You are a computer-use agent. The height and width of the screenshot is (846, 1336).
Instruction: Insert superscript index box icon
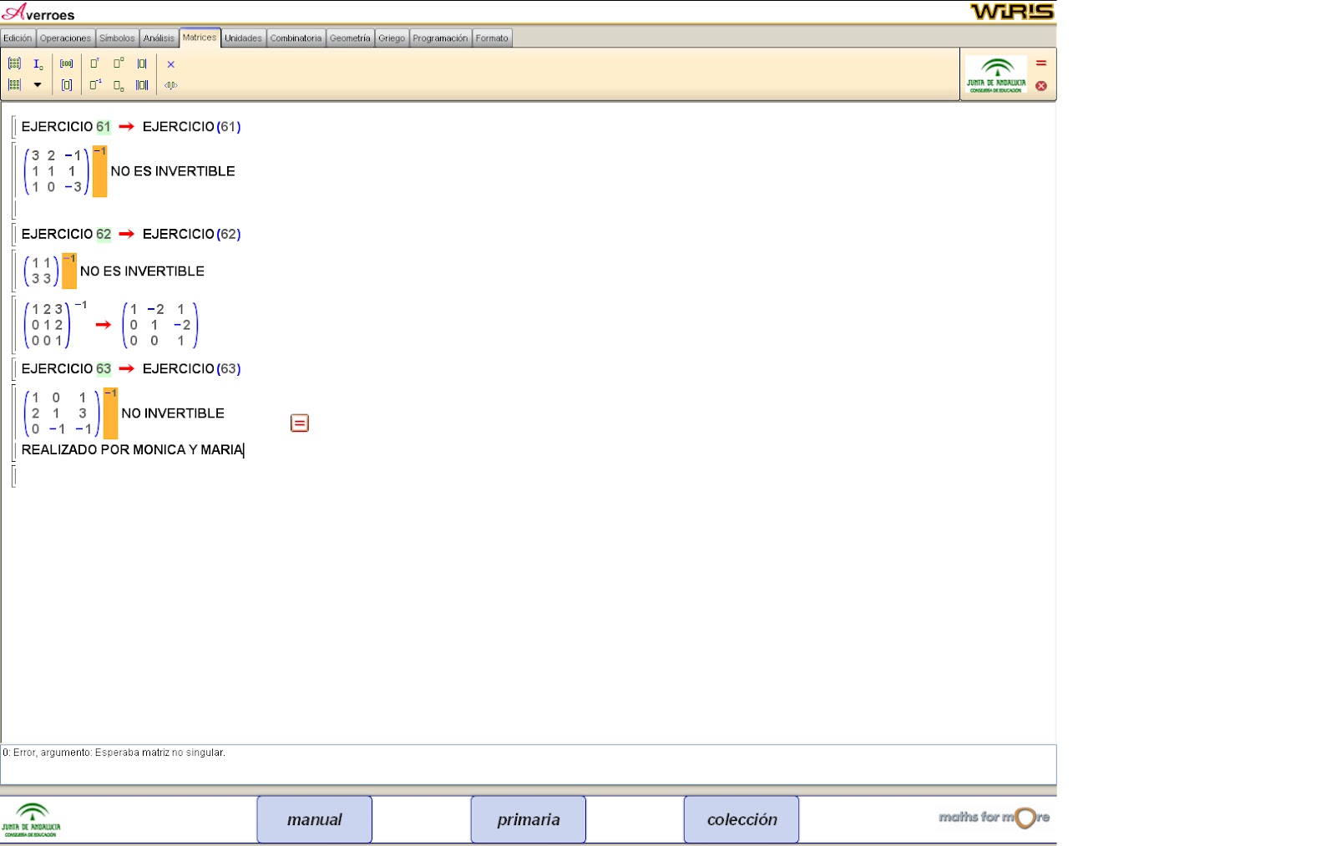point(119,63)
